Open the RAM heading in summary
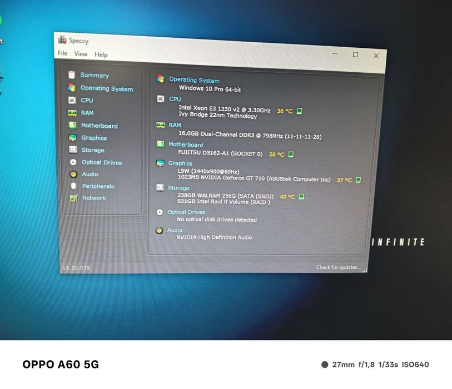 point(175,125)
